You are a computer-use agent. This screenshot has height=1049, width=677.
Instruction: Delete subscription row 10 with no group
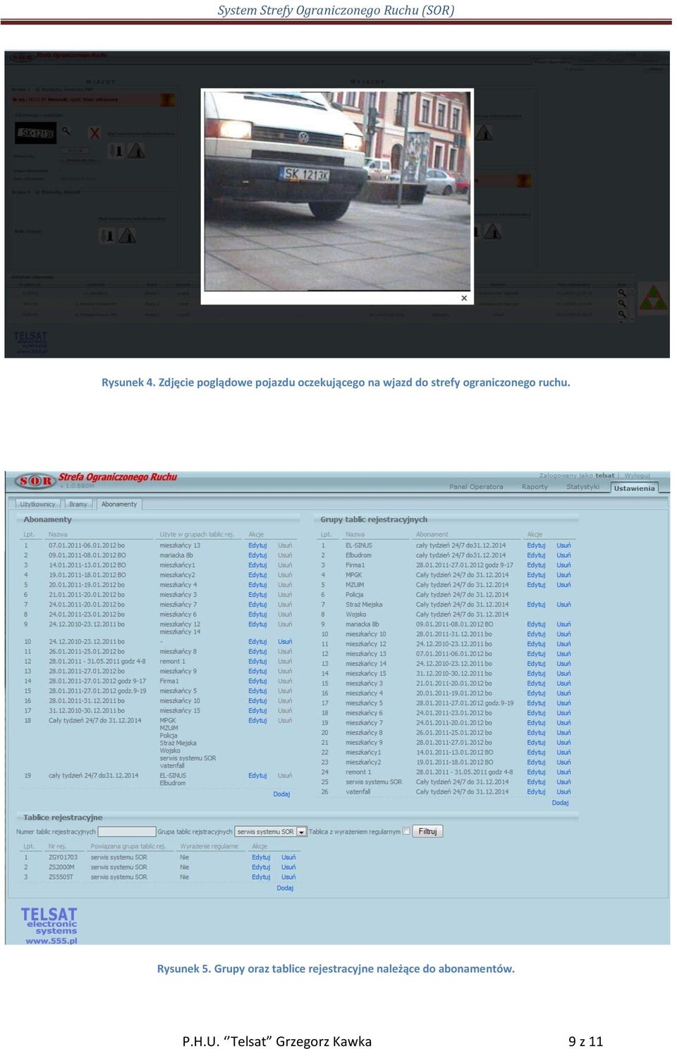click(285, 641)
